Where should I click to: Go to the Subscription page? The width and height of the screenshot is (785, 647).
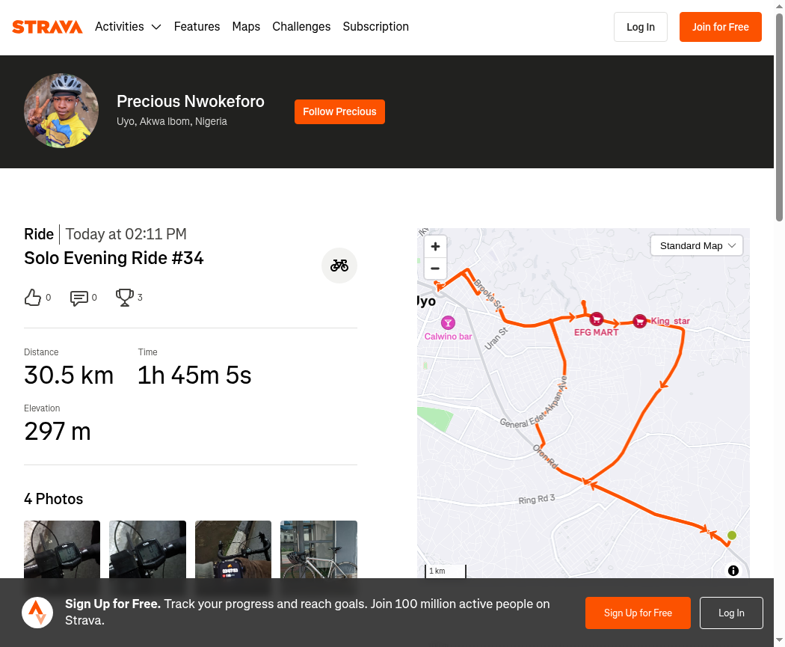click(375, 27)
